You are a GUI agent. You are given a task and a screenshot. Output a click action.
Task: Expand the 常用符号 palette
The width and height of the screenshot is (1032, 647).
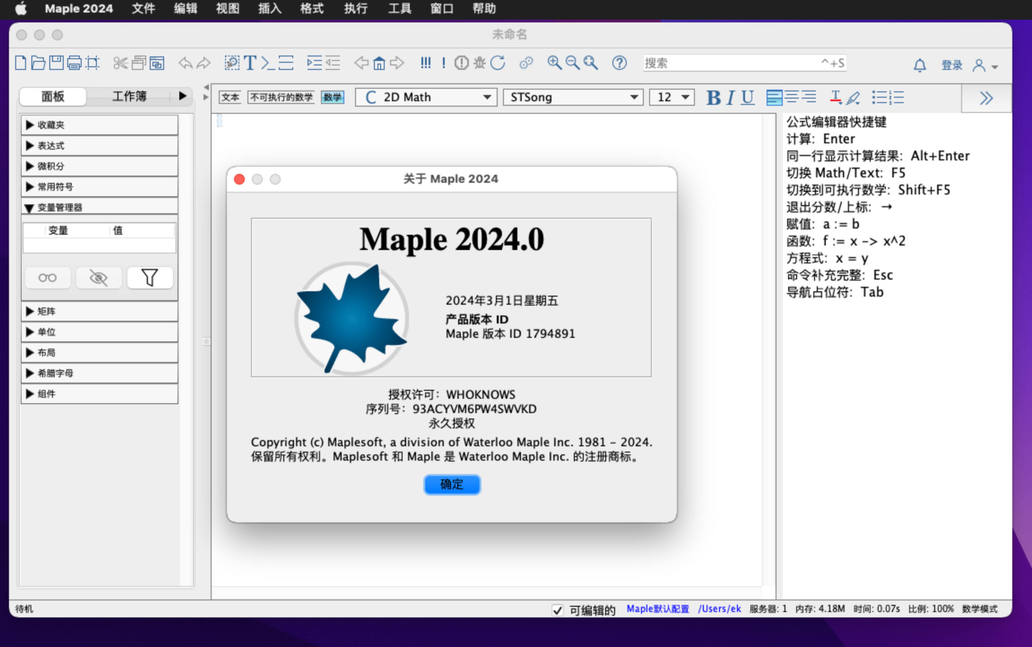tap(99, 187)
